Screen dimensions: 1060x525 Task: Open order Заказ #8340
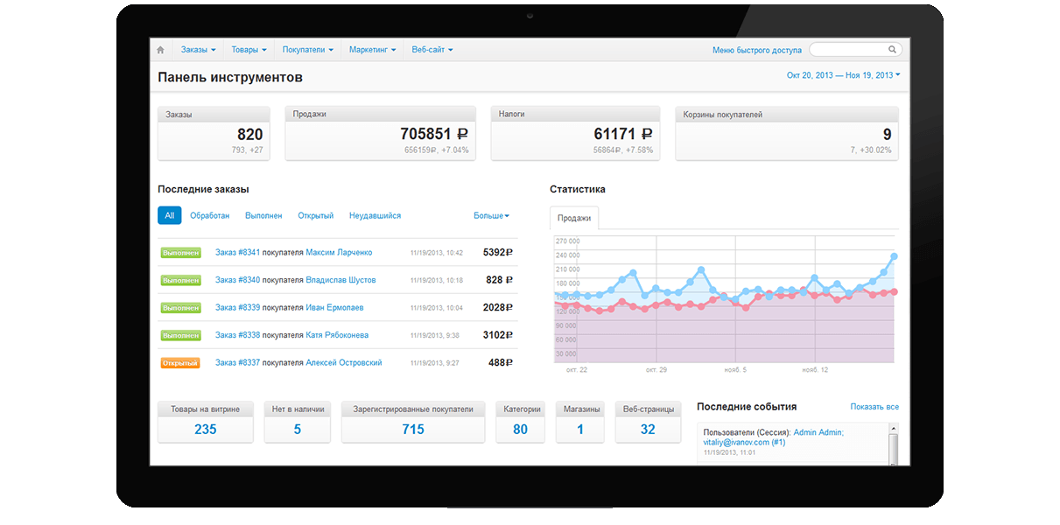(238, 280)
